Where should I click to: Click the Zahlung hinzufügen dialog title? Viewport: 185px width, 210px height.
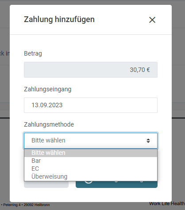59,19
